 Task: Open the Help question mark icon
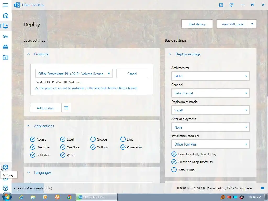(5, 188)
